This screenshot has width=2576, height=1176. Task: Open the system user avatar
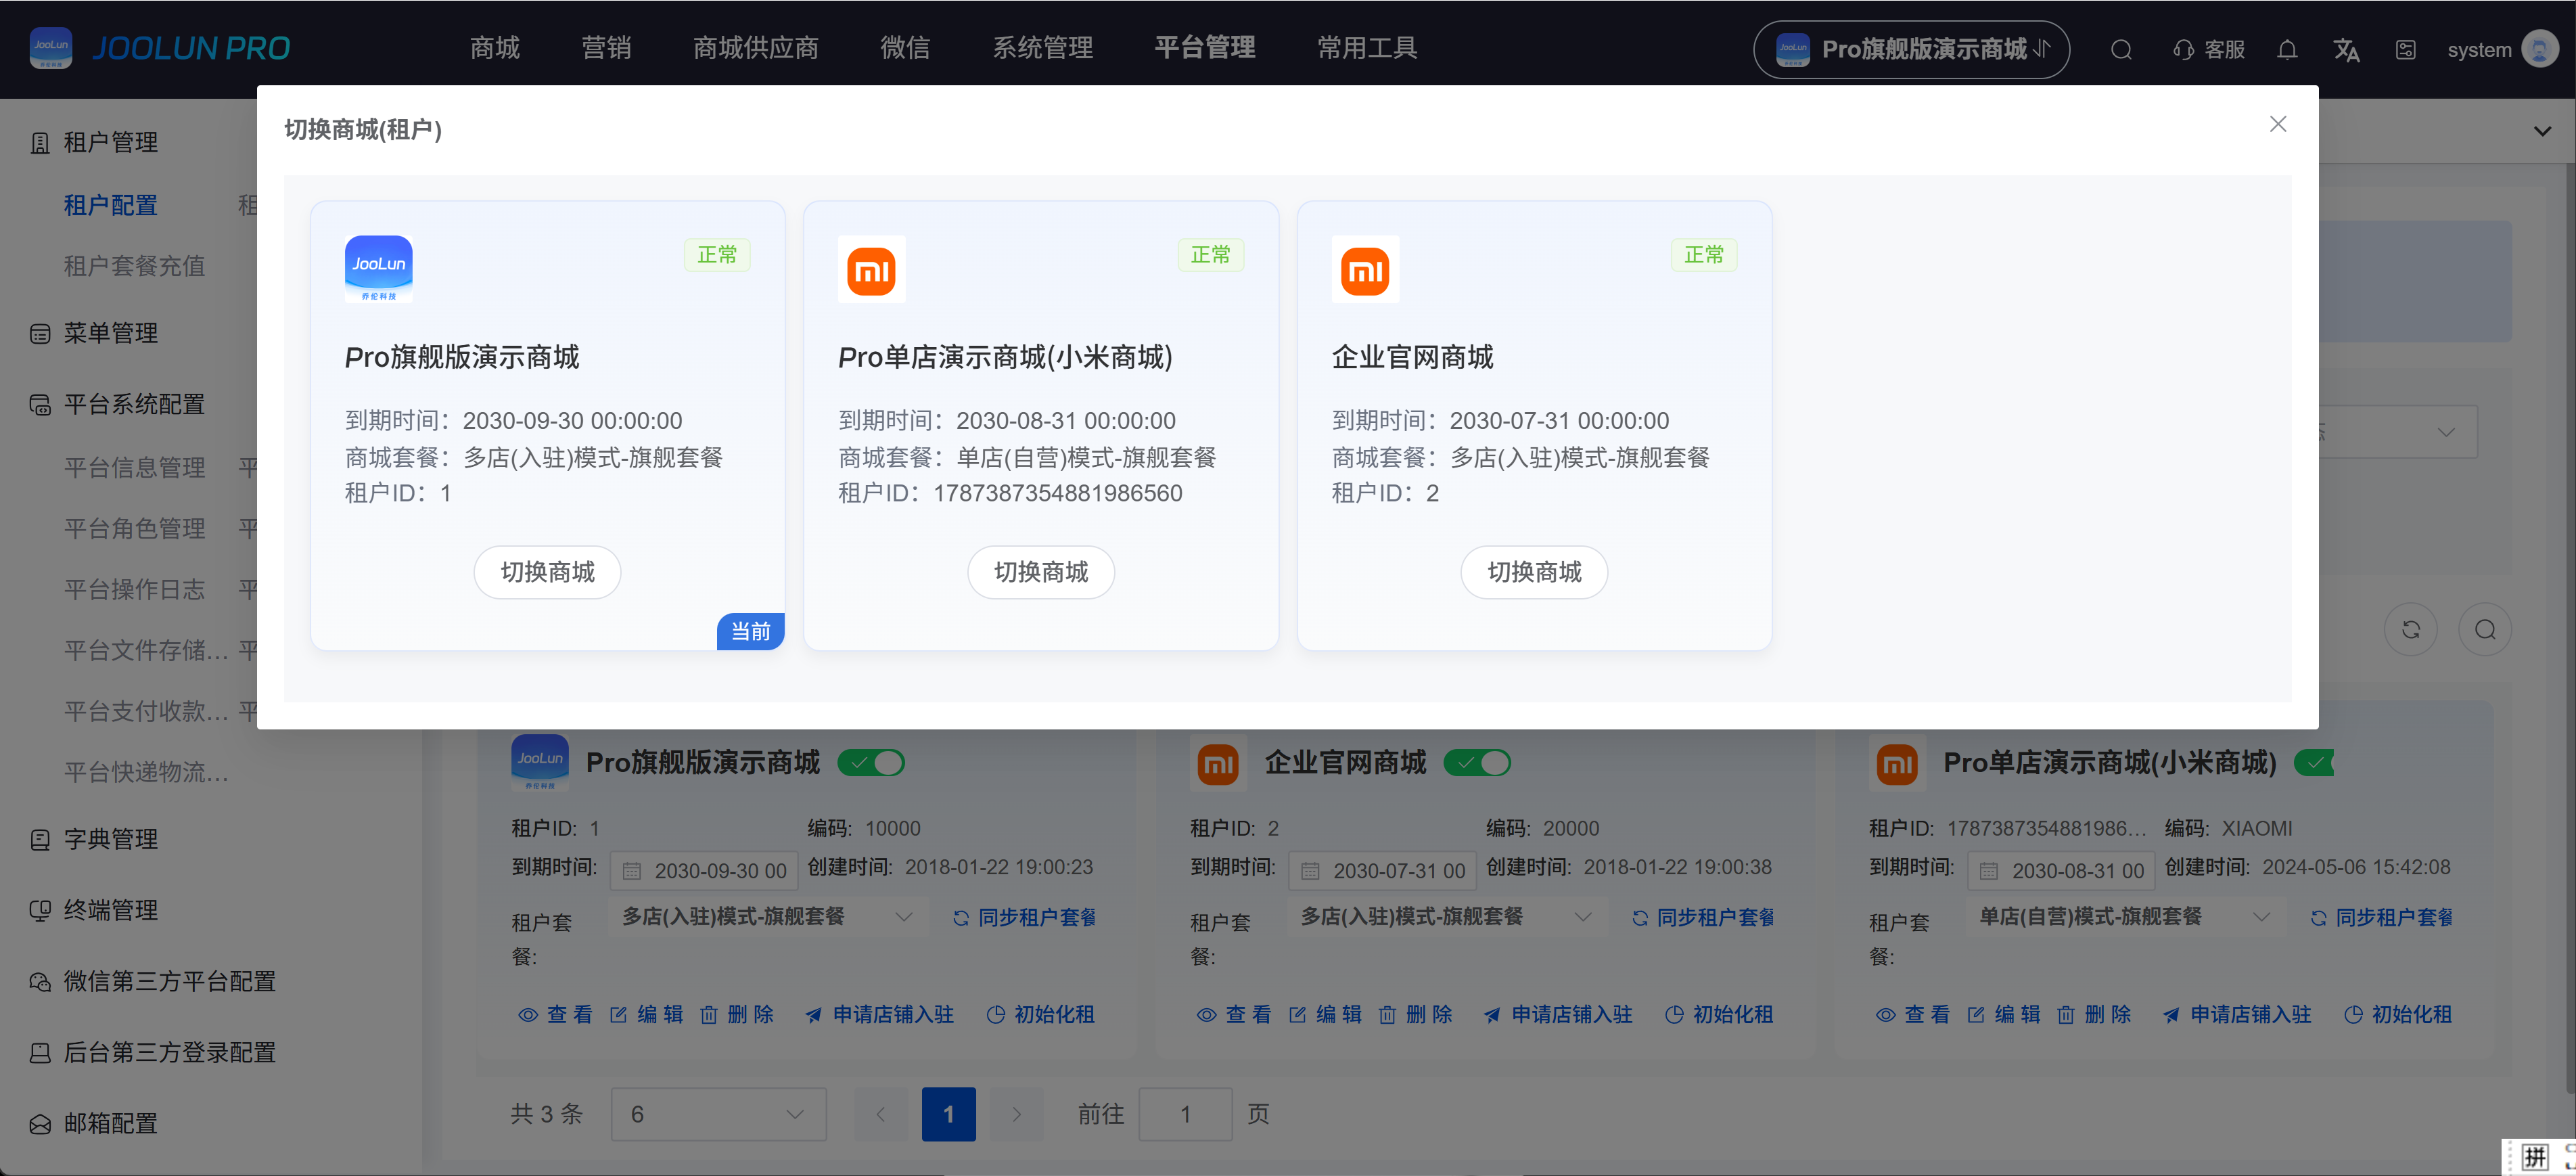coord(2539,49)
